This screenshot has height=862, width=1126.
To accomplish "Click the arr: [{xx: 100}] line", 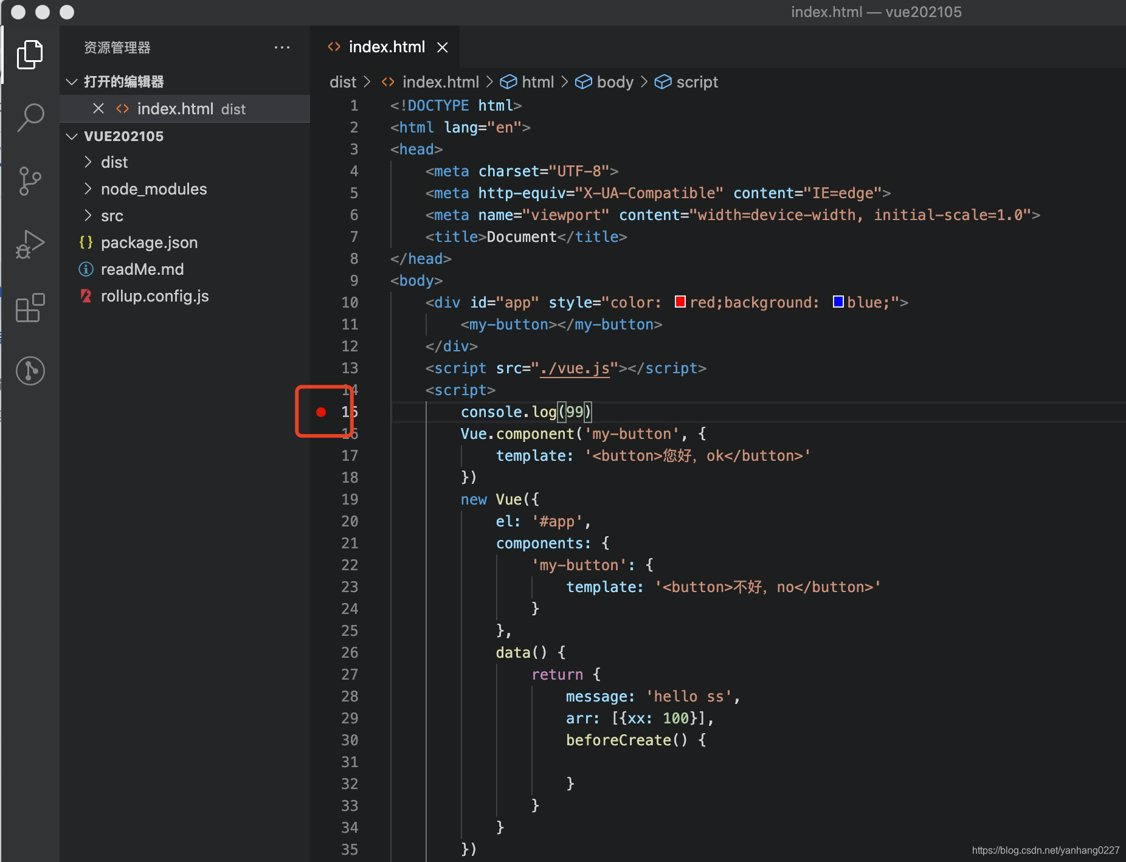I will pos(640,719).
